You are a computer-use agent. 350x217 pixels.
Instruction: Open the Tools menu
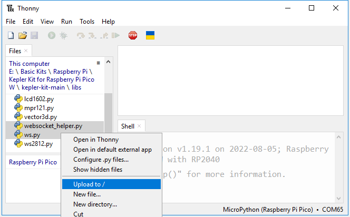point(87,22)
